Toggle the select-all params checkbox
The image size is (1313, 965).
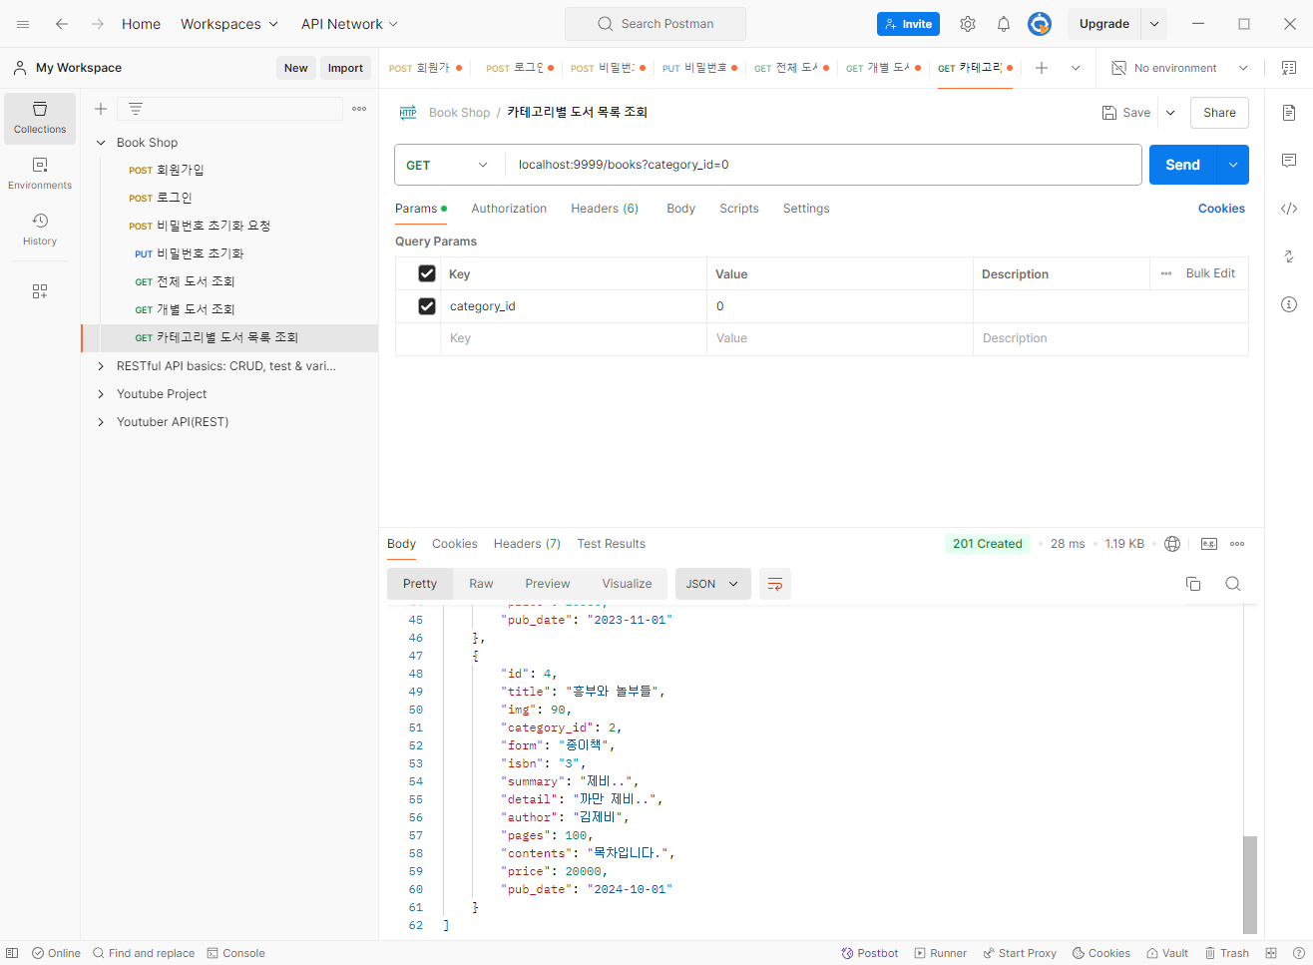pos(427,273)
